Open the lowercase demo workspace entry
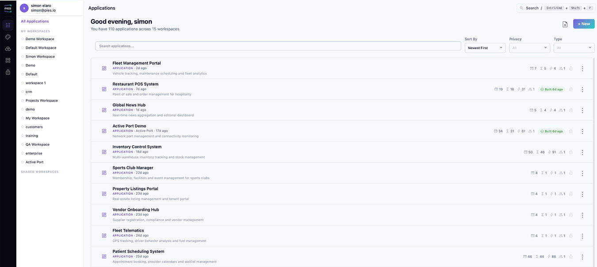The image size is (597, 267). (x=30, y=109)
